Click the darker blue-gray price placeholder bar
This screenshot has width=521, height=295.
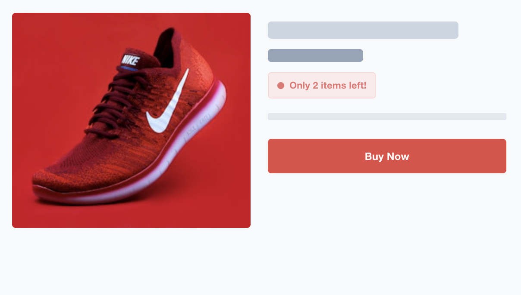(x=315, y=55)
